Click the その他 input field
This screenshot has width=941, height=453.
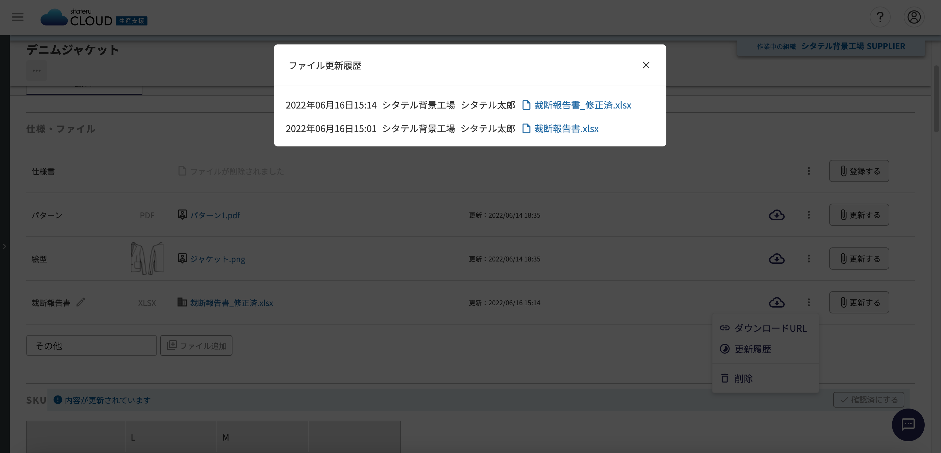coord(91,346)
